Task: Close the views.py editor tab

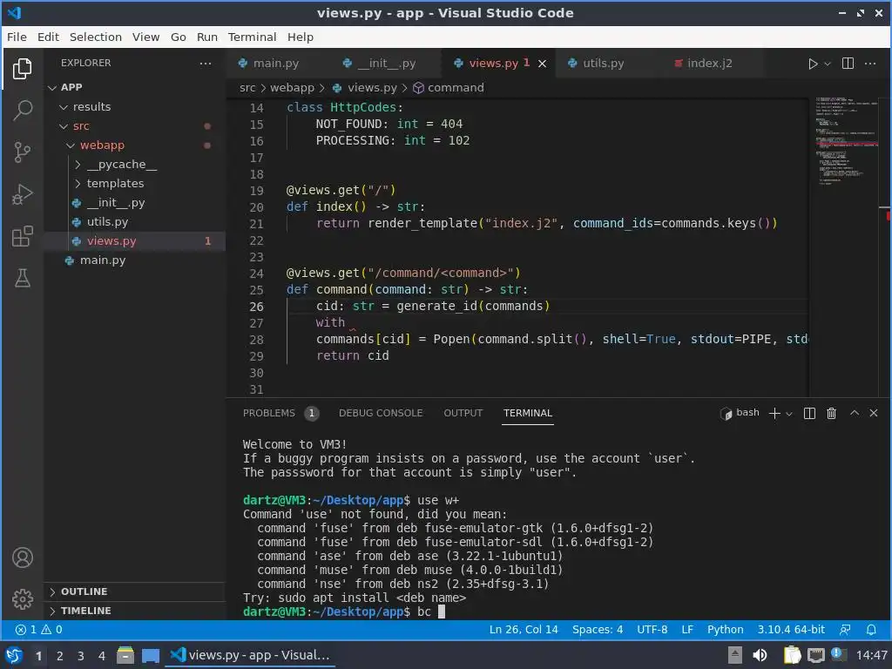Action: (x=542, y=64)
